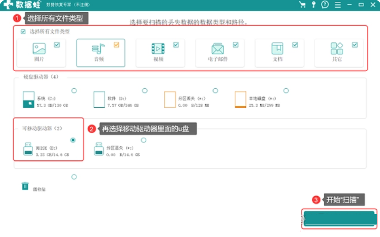
Task: Select the 文档 (documents) file type icon
Action: point(277,48)
